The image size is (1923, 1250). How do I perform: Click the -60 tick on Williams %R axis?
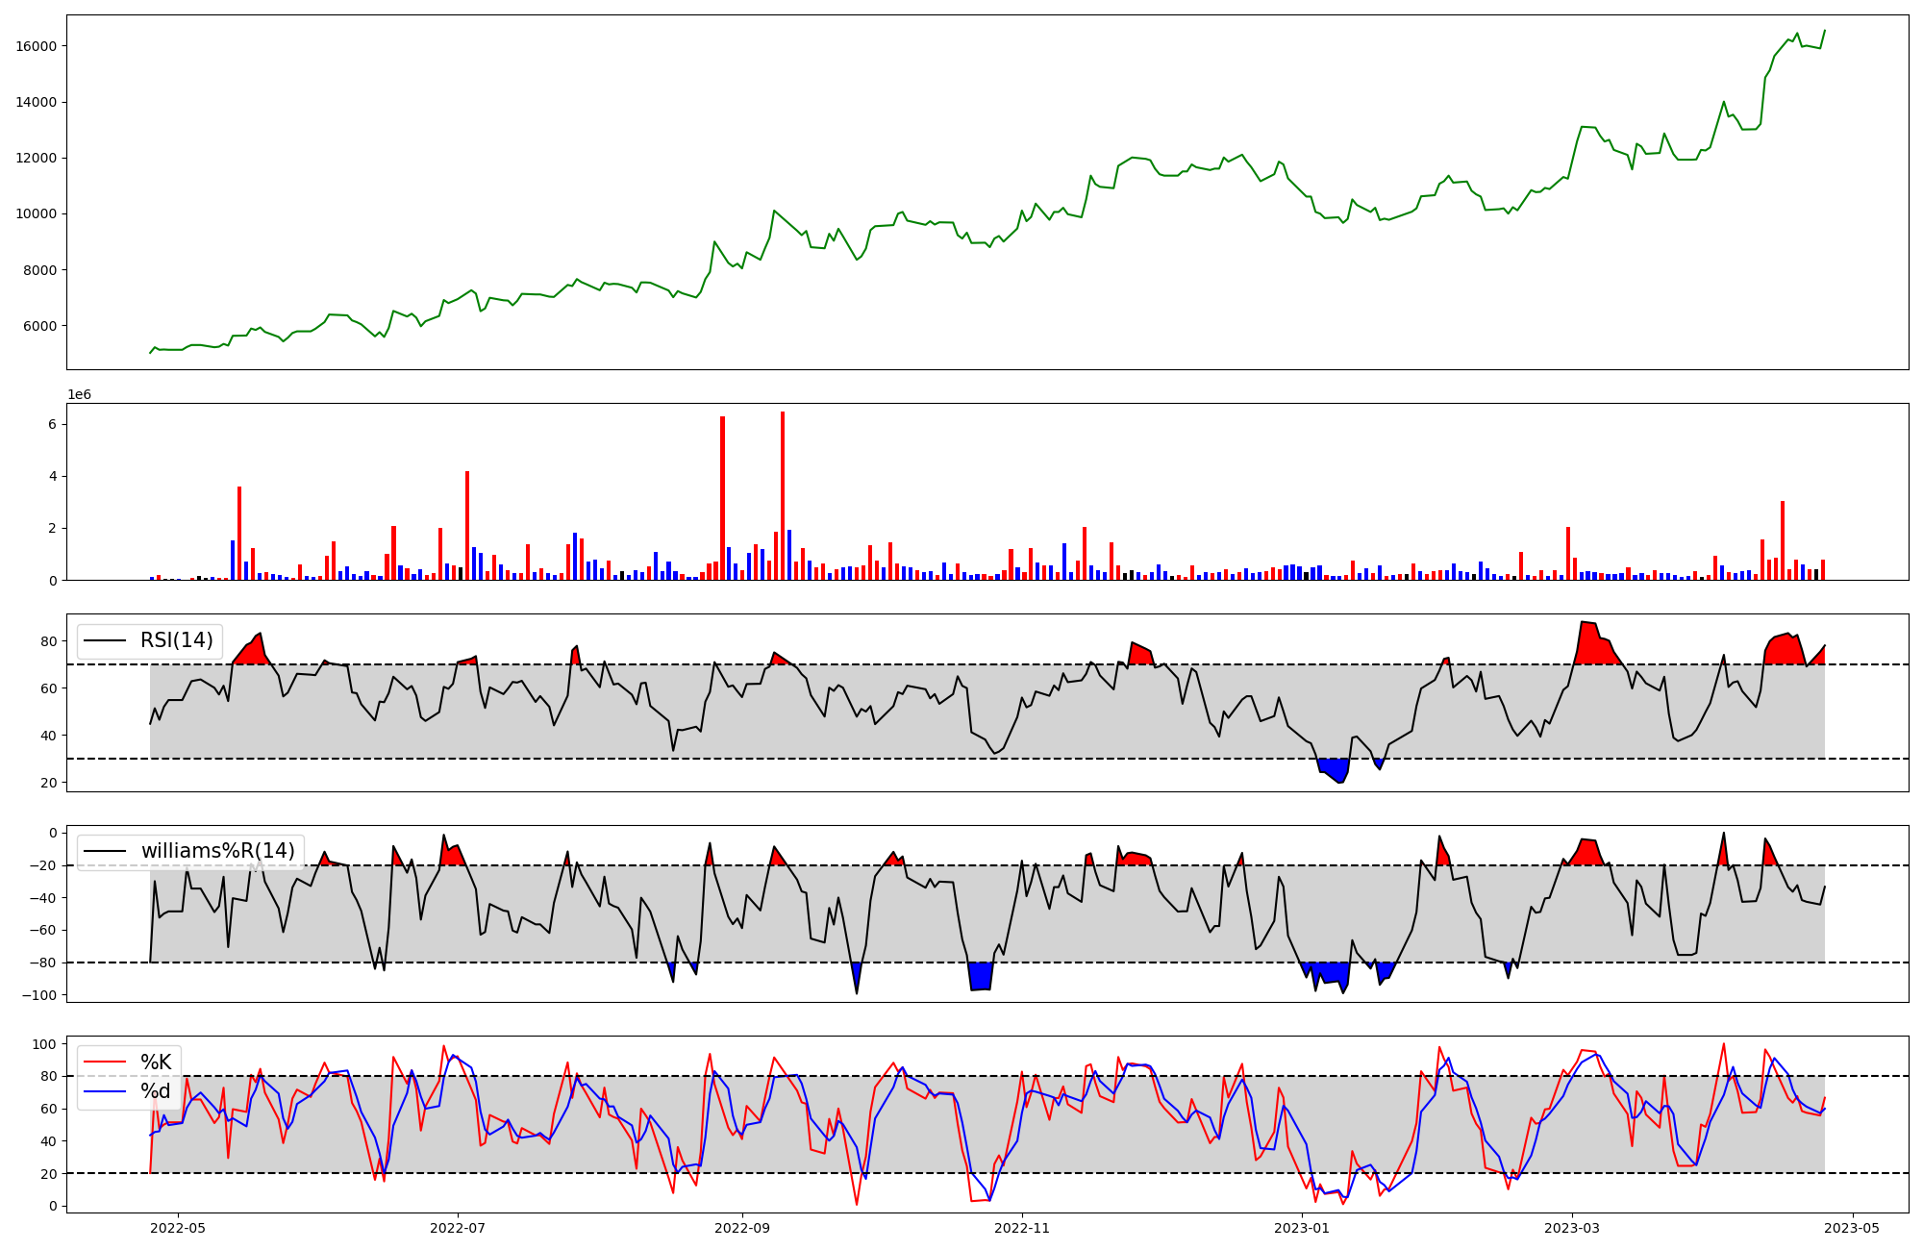(42, 930)
